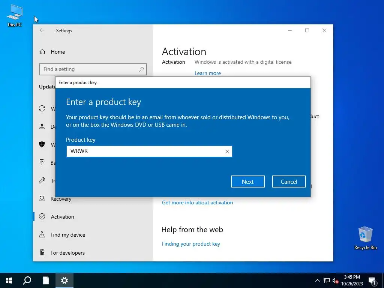The image size is (384, 288).
Task: Click the Windows Security shield icon
Action: 42,144
